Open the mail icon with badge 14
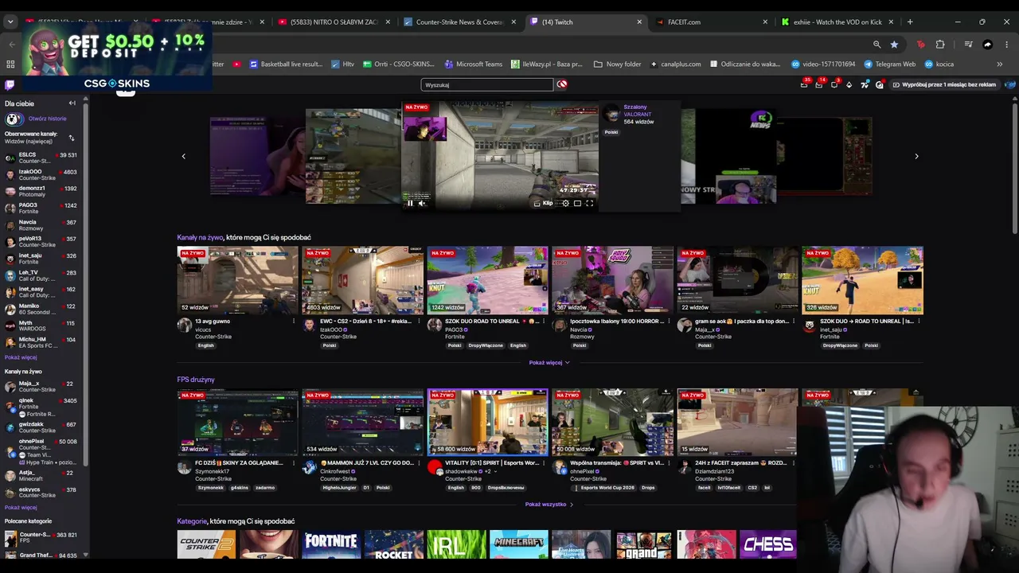 [819, 84]
